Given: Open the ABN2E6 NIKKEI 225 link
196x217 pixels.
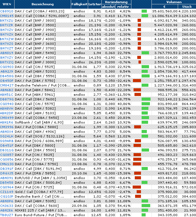Looking at the screenshot, I should (x=7, y=211).
